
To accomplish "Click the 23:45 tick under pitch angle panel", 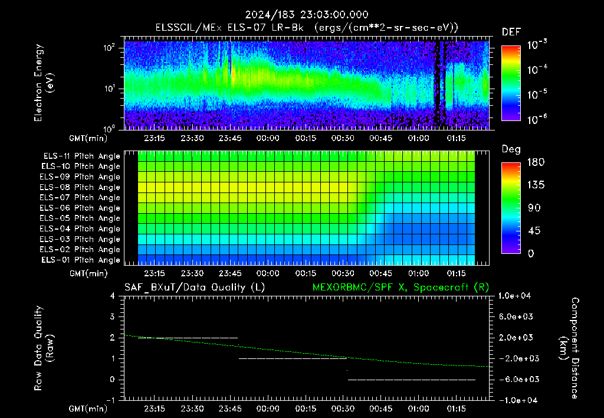I will [x=230, y=273].
